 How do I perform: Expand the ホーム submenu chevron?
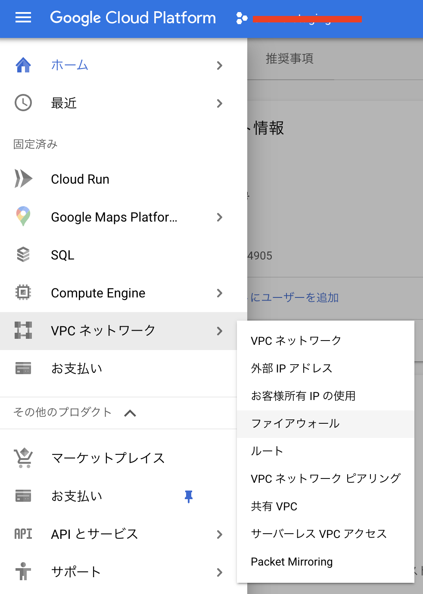220,66
